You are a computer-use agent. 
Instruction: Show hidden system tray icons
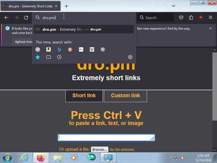point(170,158)
